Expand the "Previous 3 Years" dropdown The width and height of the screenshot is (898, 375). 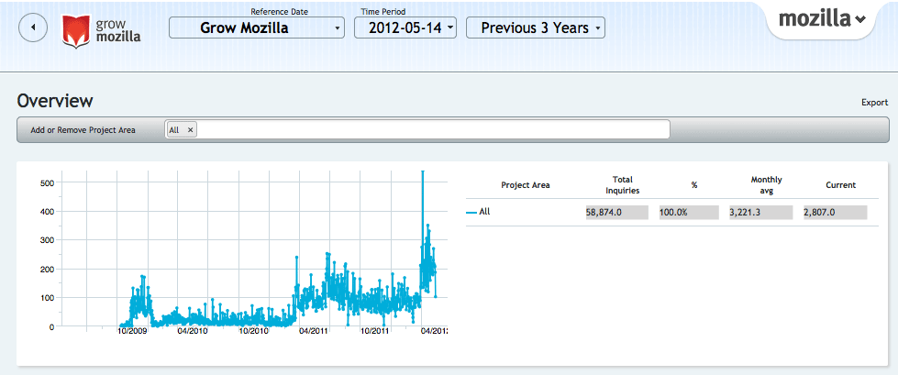[536, 28]
